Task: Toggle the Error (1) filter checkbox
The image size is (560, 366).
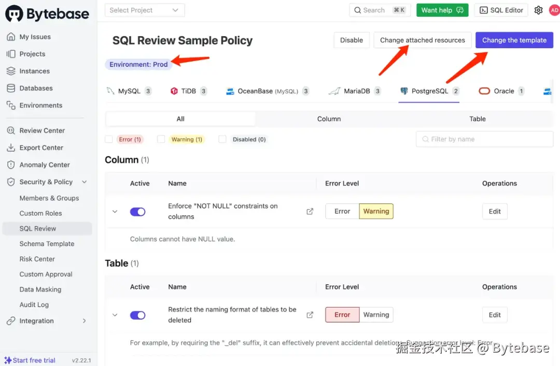Action: point(109,139)
